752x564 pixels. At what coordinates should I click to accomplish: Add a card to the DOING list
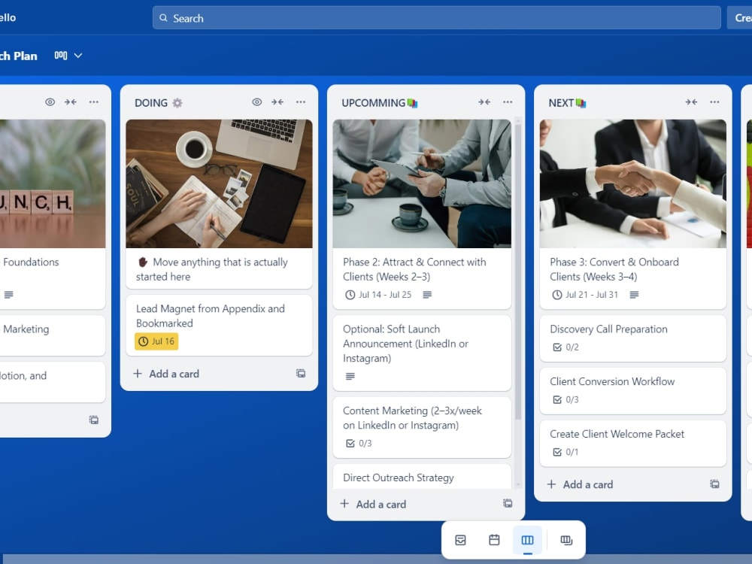click(x=166, y=374)
